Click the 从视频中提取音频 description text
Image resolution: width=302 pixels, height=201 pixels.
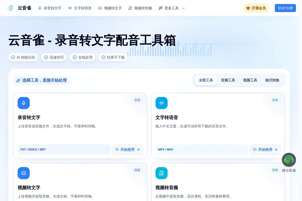pos(194,196)
